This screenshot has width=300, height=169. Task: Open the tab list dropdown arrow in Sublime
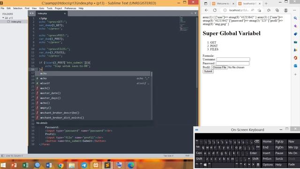195,13
